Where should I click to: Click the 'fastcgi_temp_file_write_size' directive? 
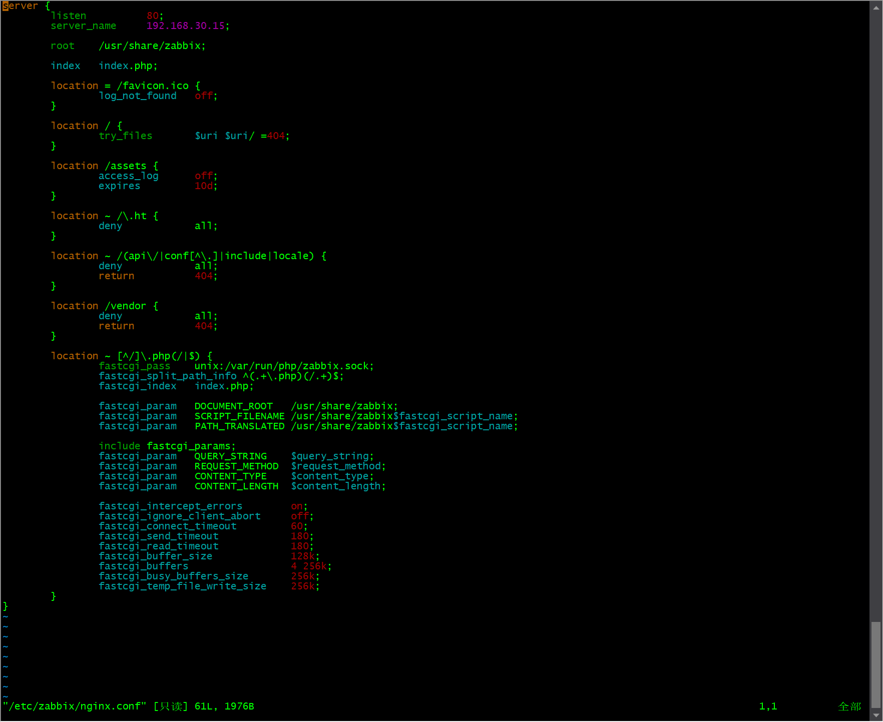pos(183,586)
